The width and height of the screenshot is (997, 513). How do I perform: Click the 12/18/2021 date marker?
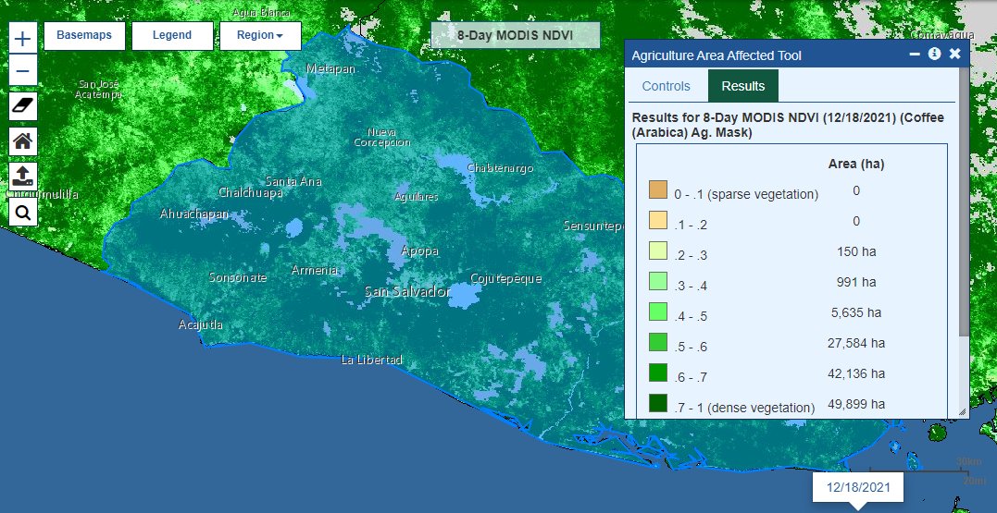coord(858,488)
